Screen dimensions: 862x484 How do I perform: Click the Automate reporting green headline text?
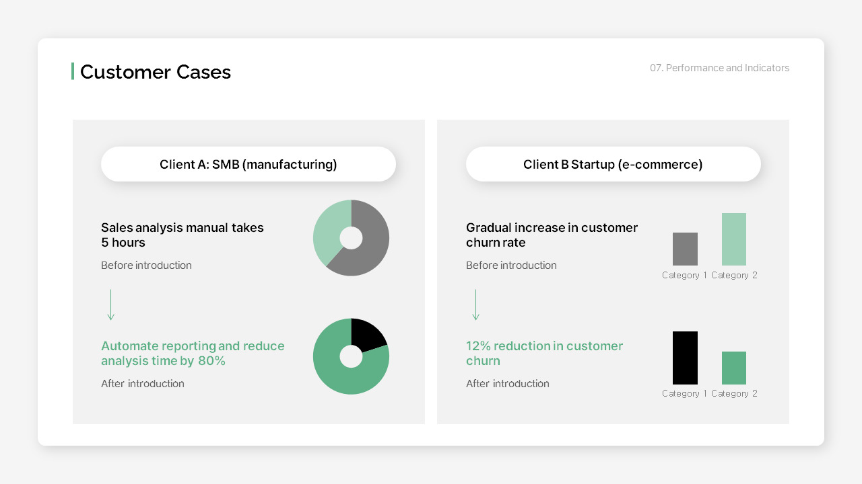pos(193,353)
